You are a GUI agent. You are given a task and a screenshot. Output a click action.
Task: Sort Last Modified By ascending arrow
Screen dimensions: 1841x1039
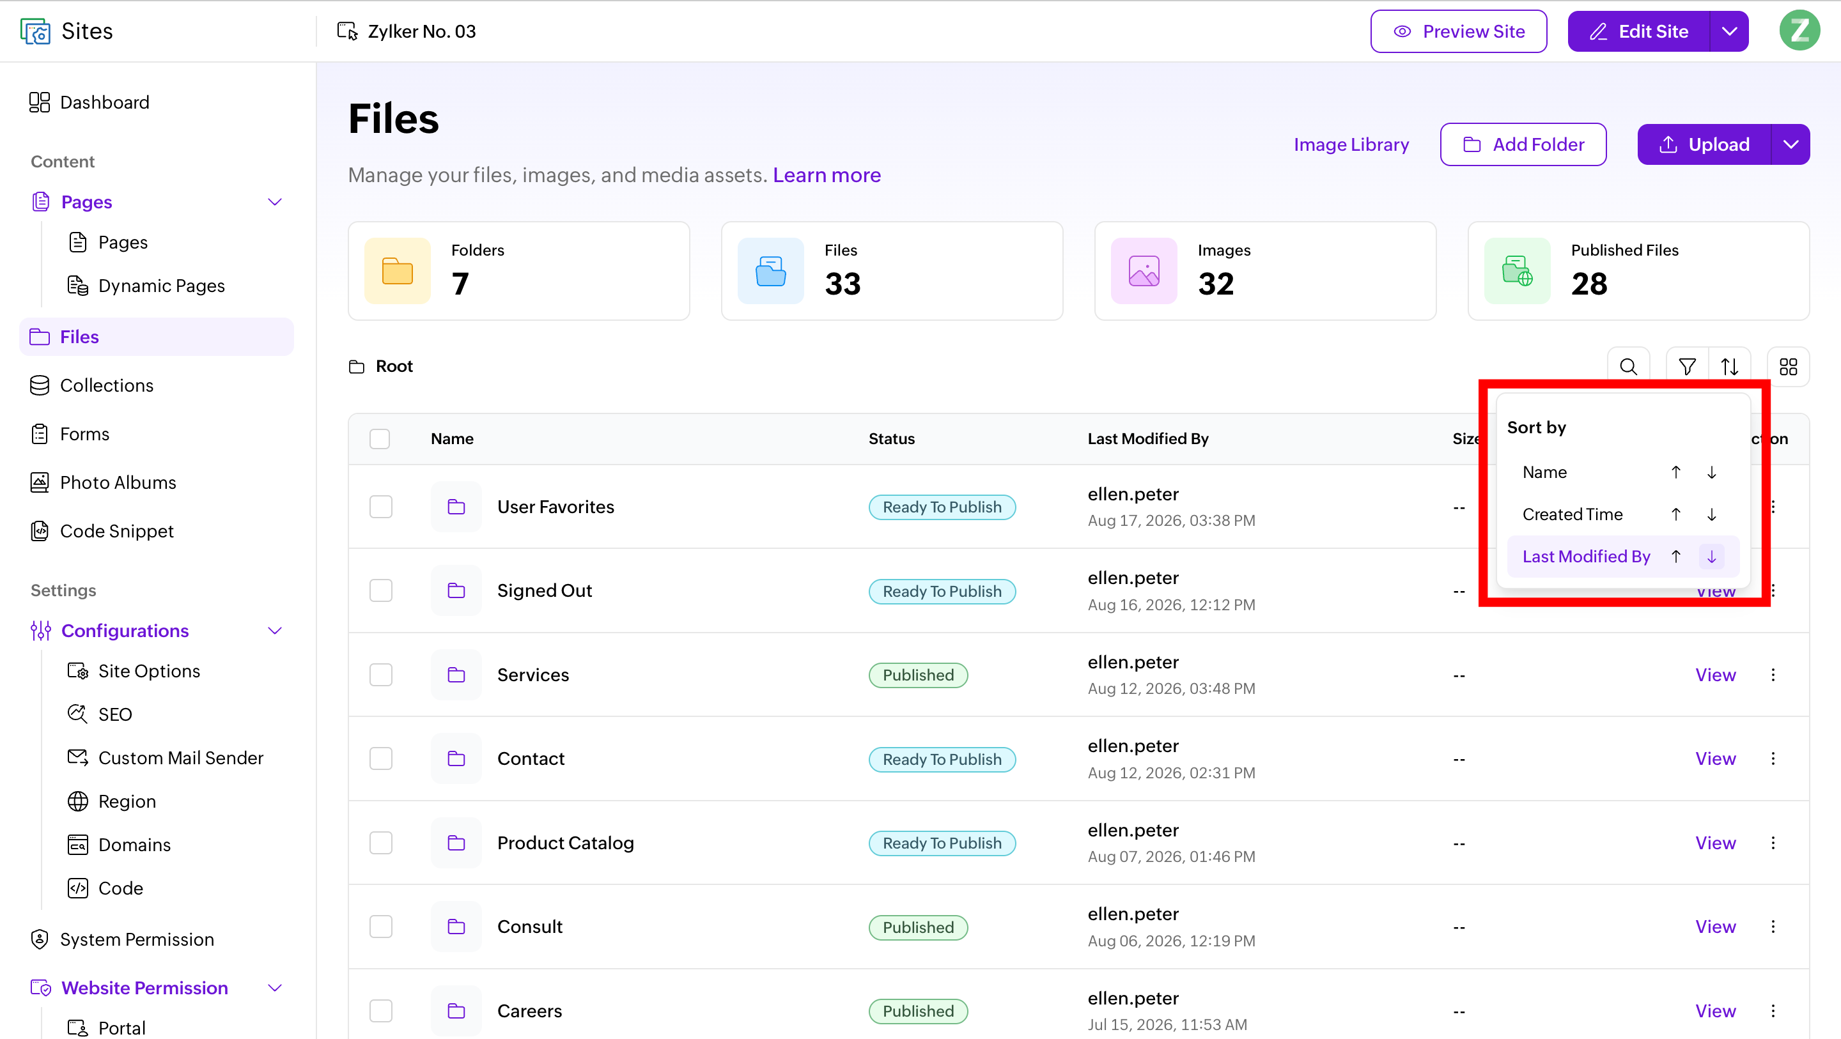coord(1676,557)
